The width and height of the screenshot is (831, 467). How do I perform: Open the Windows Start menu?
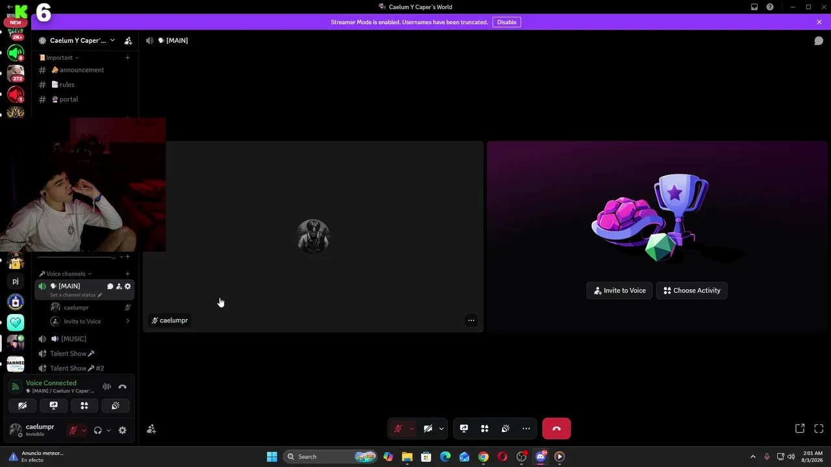(272, 457)
